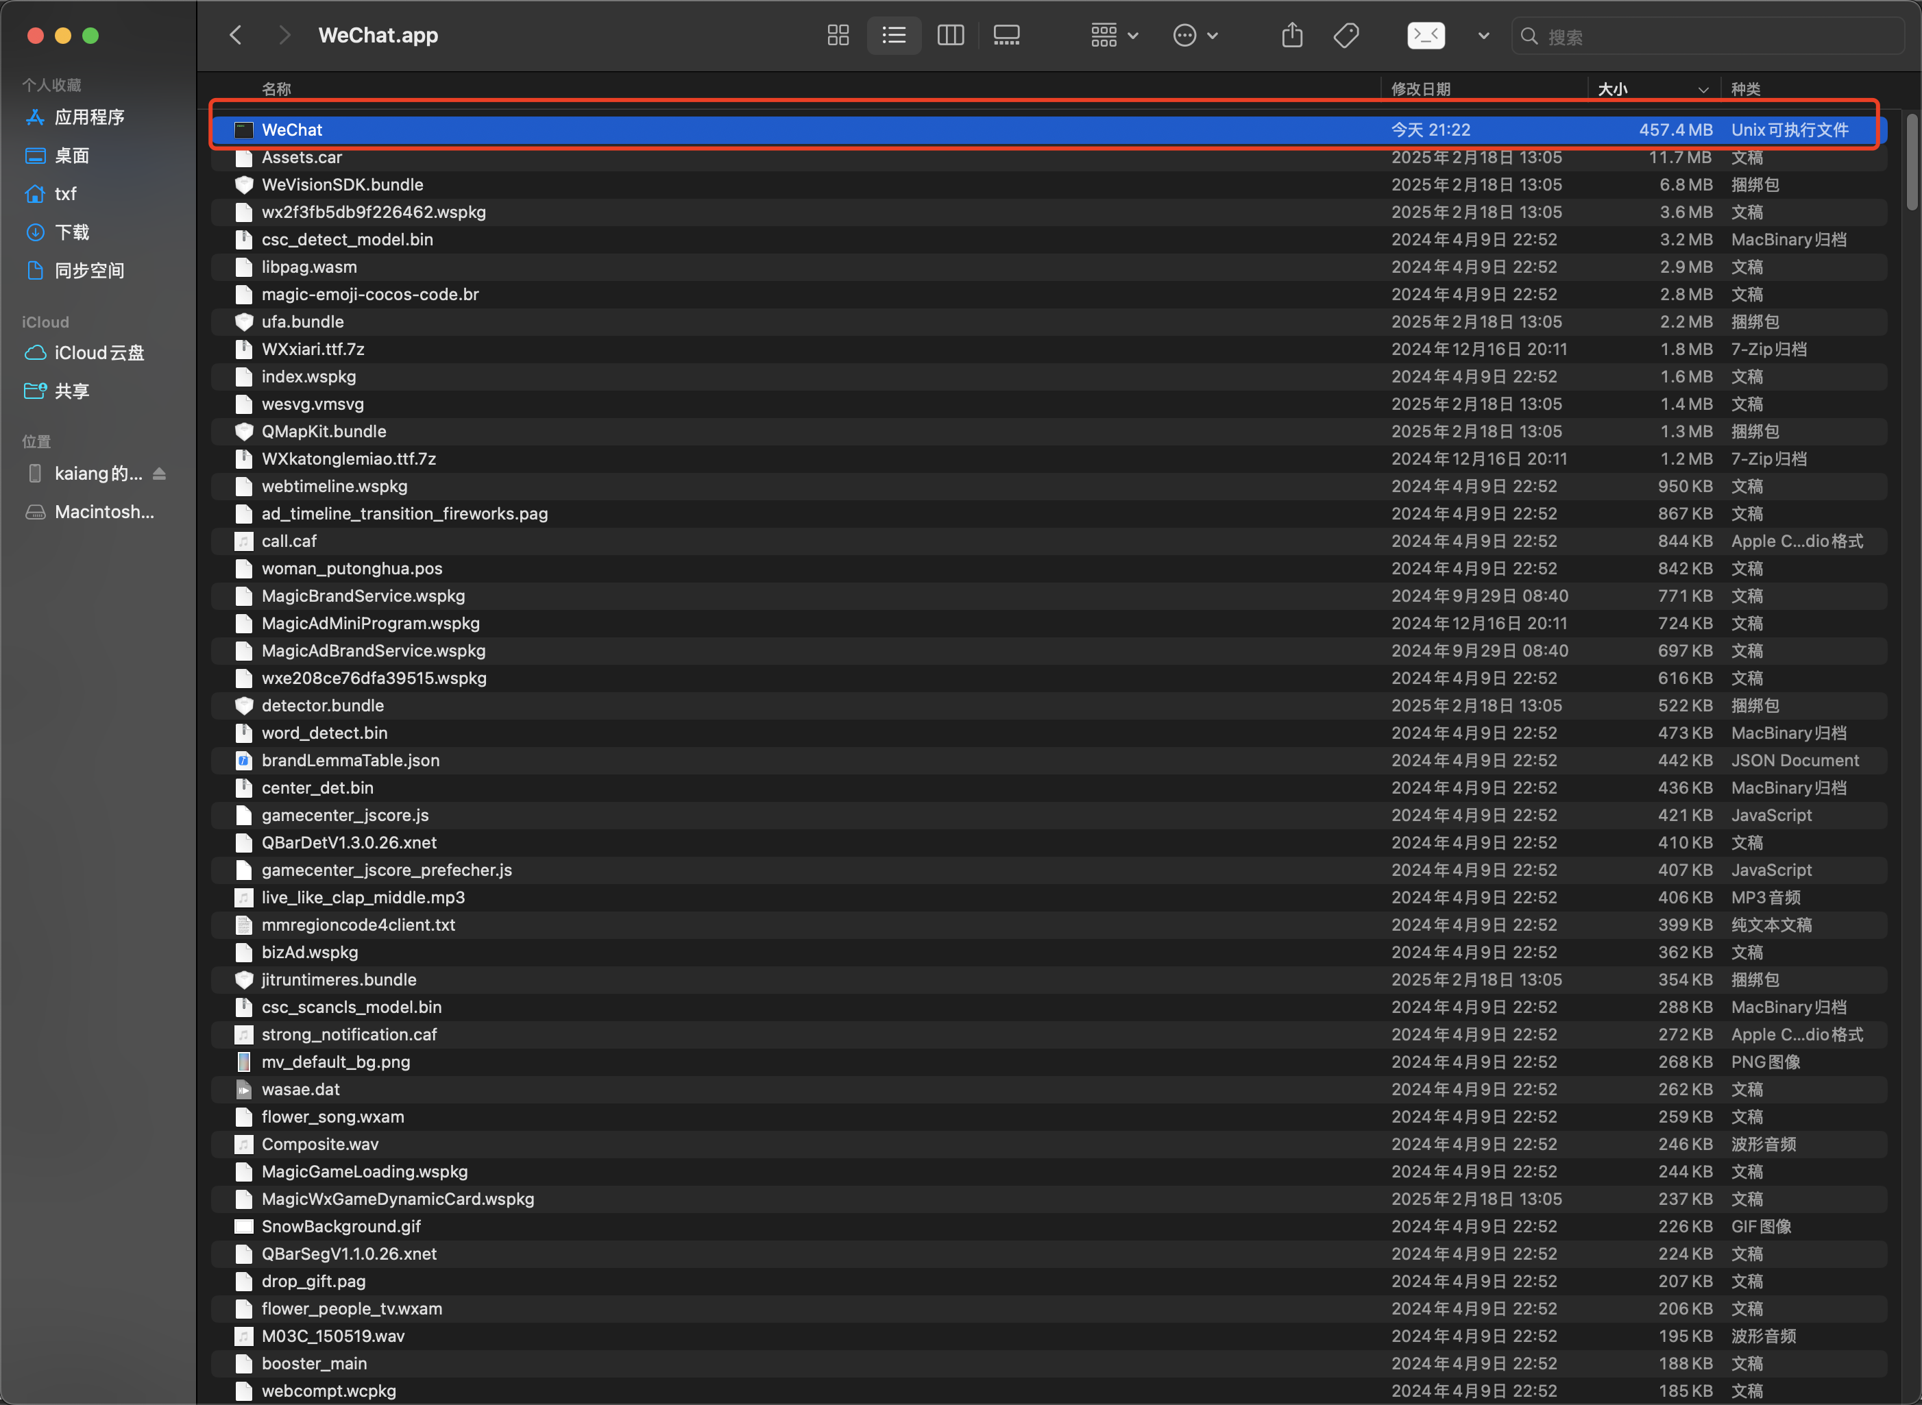Open 共享 in the sidebar
The width and height of the screenshot is (1922, 1405).
(71, 391)
